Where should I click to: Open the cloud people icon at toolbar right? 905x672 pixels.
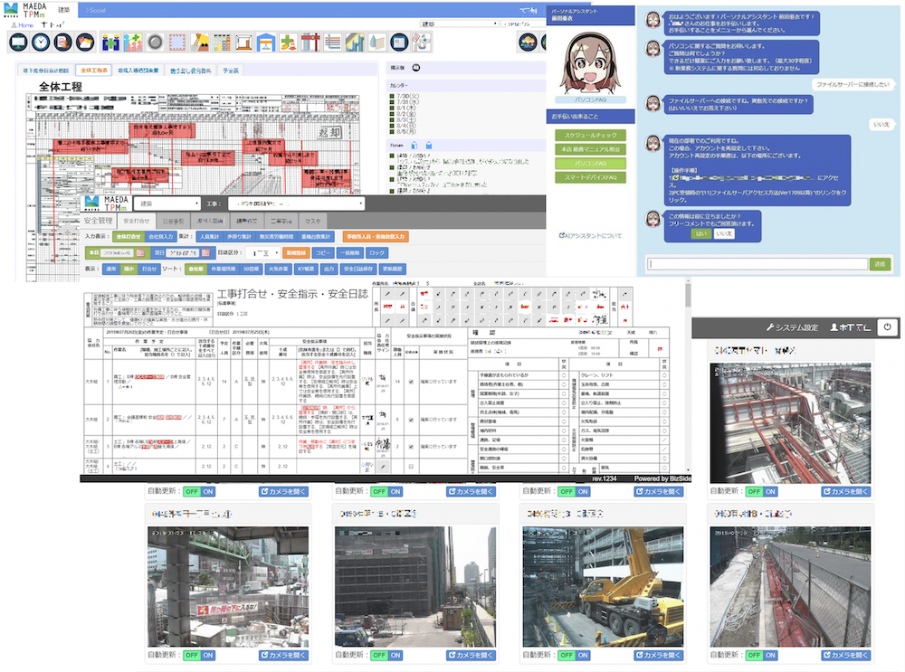[529, 43]
